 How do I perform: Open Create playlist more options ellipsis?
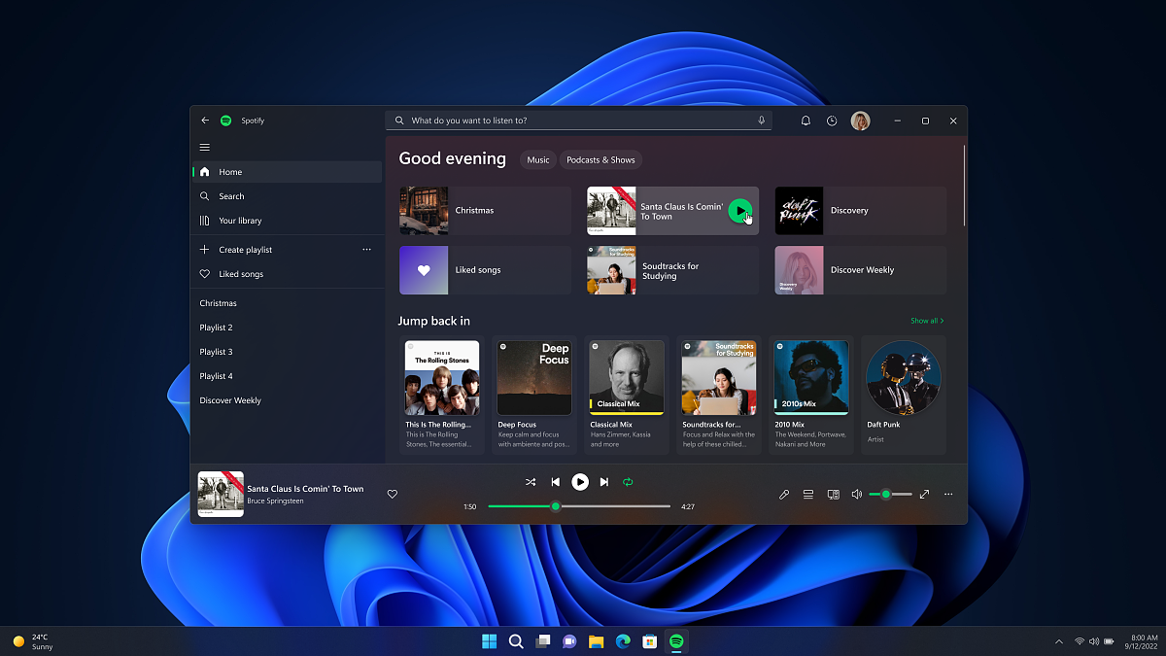(366, 250)
